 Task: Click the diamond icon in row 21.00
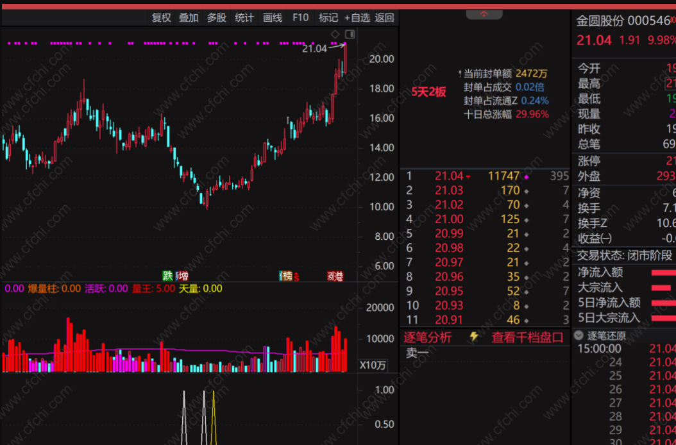526,220
